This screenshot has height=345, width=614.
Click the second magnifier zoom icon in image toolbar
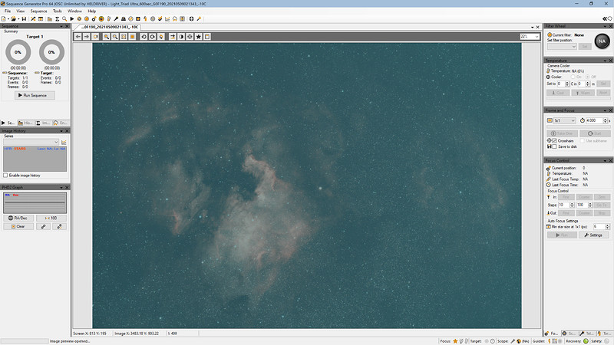point(114,36)
